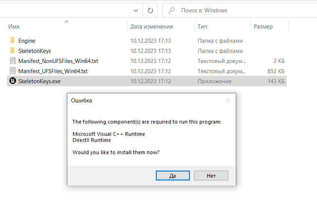This screenshot has width=317, height=216.
Task: Select the Manifest_UFSFiles_Win64.txt file name
Action: click(x=53, y=71)
